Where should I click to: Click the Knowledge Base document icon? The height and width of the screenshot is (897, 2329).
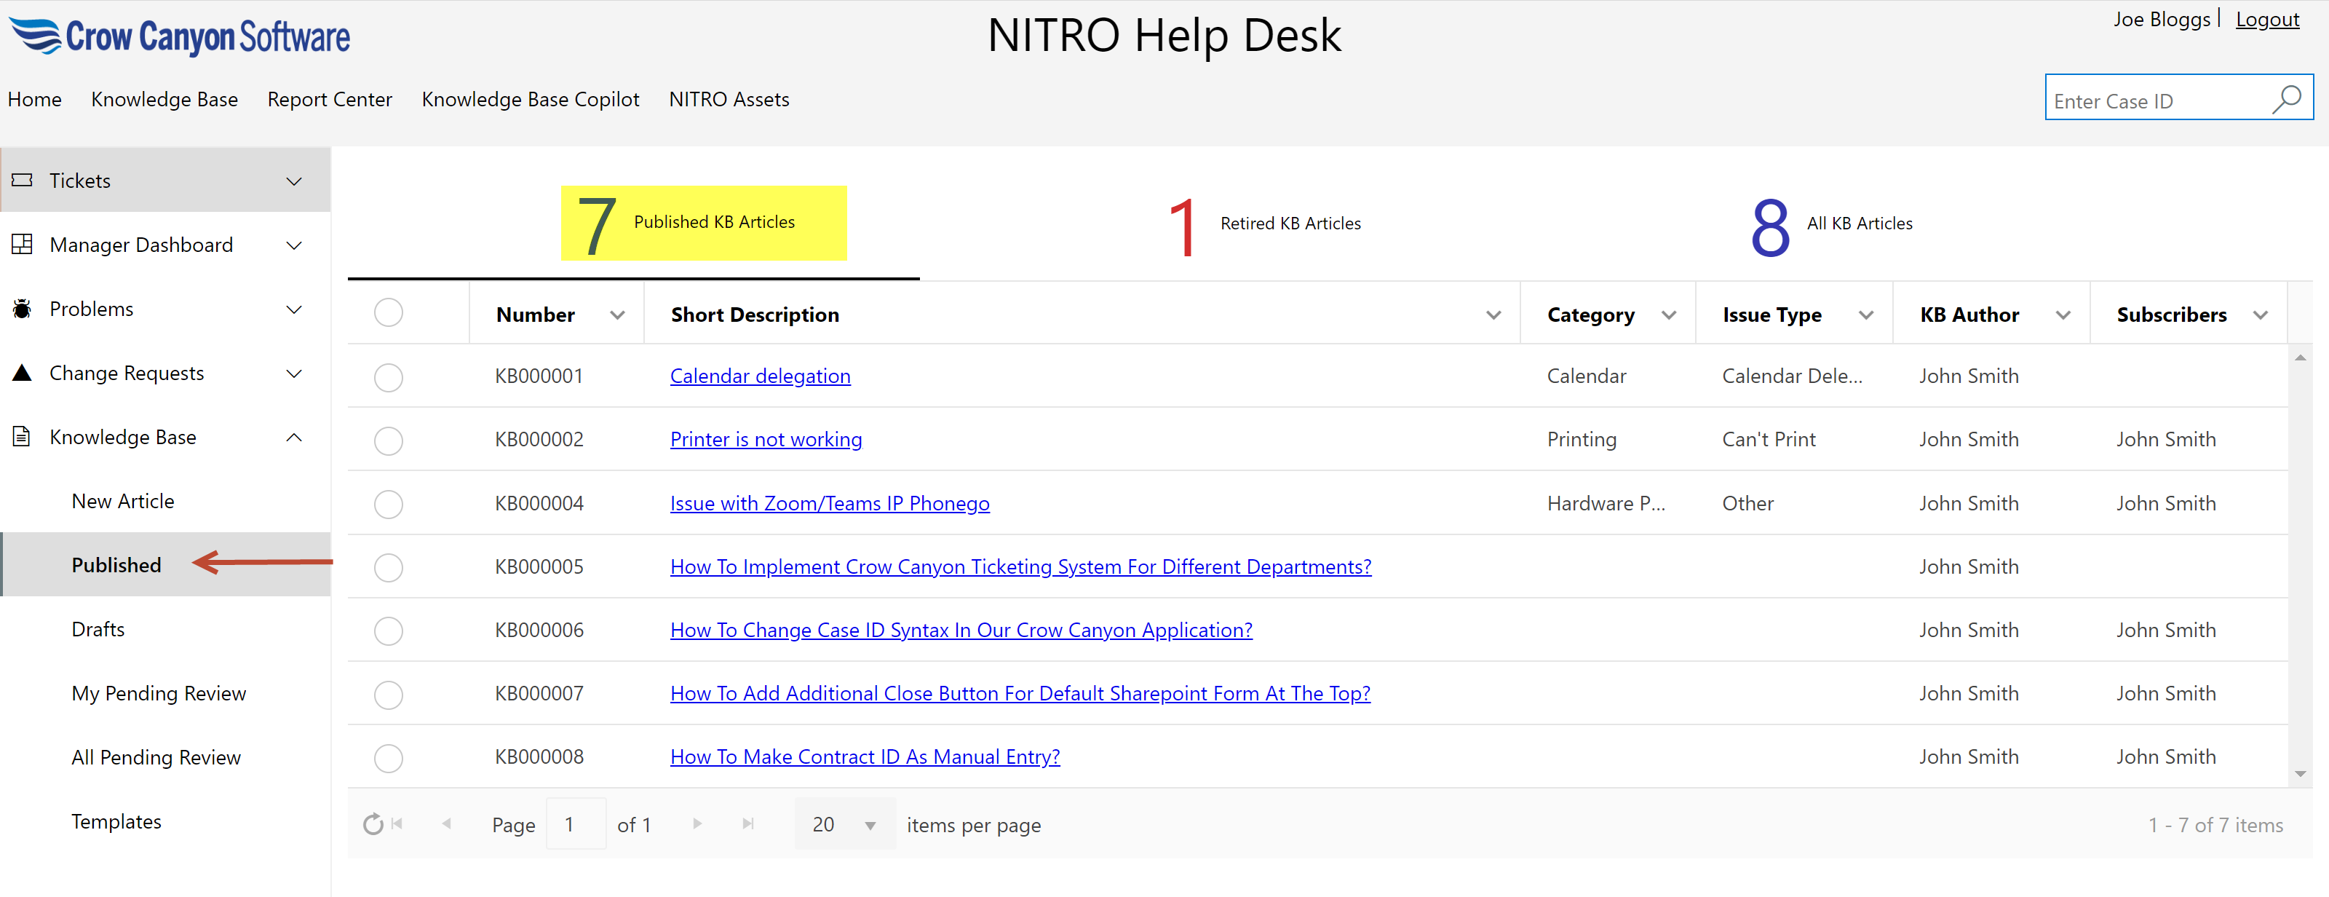click(x=23, y=437)
